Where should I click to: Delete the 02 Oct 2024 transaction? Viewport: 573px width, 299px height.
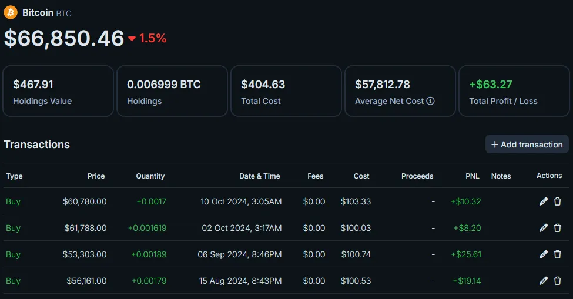pyautogui.click(x=557, y=228)
